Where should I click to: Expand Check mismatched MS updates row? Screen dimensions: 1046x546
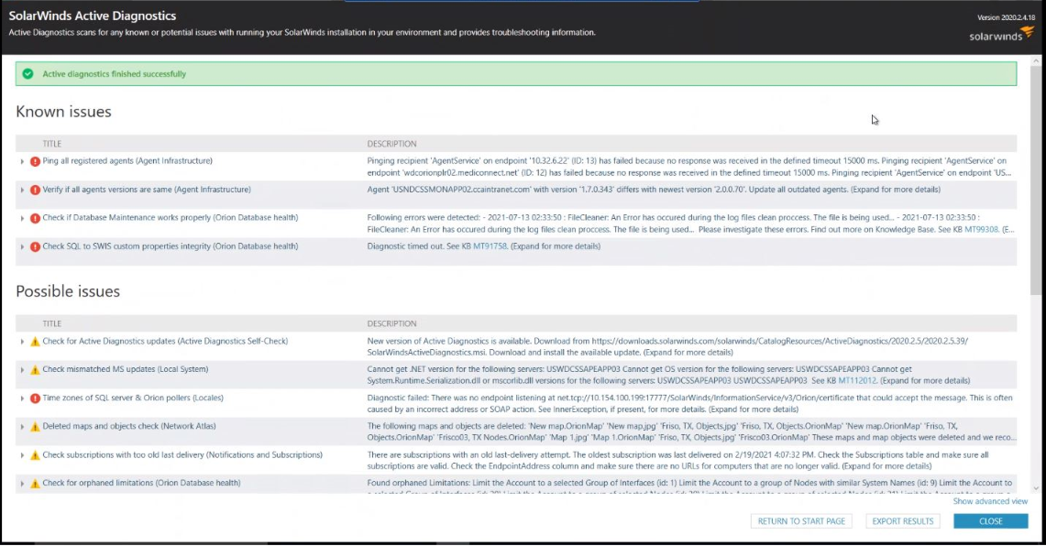[x=22, y=369]
